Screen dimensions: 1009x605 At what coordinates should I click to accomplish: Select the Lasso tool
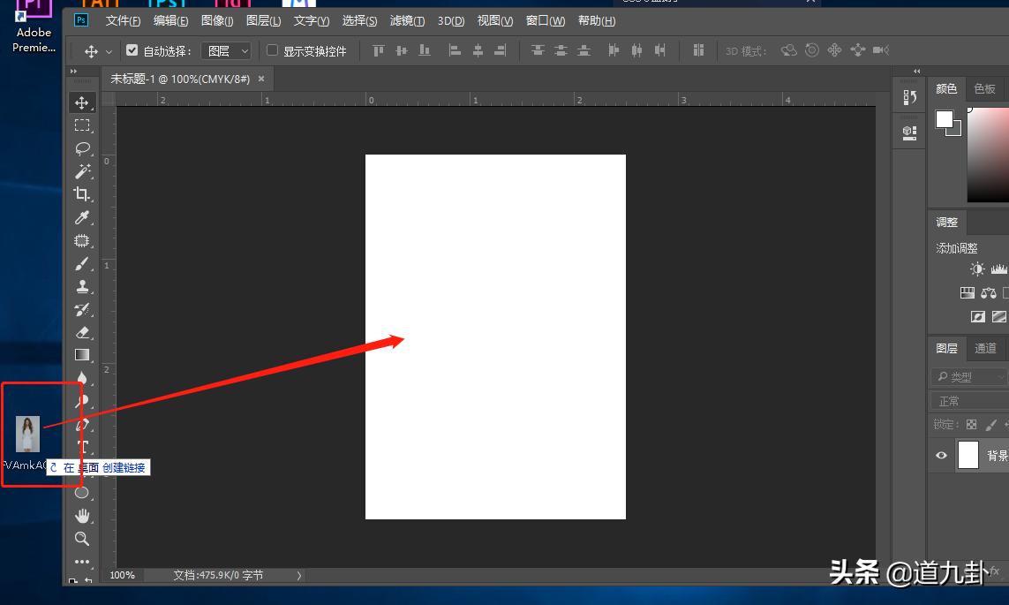82,148
